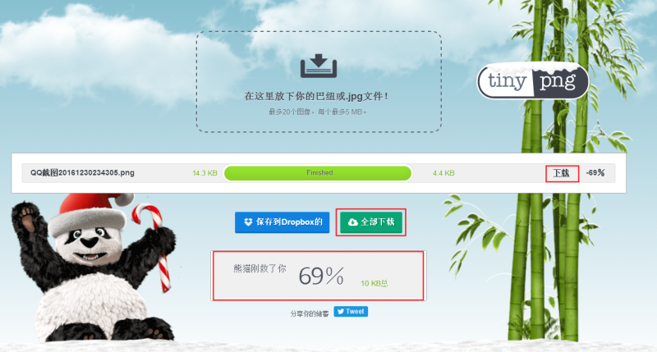Click the upload tray icon in drop zone
This screenshot has width=657, height=352.
tap(319, 66)
